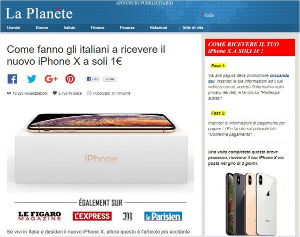Select the Finanza navigation item
The width and height of the screenshot is (300, 237).
point(127,27)
